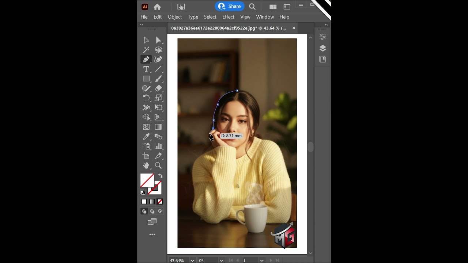Screen dimensions: 468x263
Task: Activate the Width warp tool
Action: 146,107
